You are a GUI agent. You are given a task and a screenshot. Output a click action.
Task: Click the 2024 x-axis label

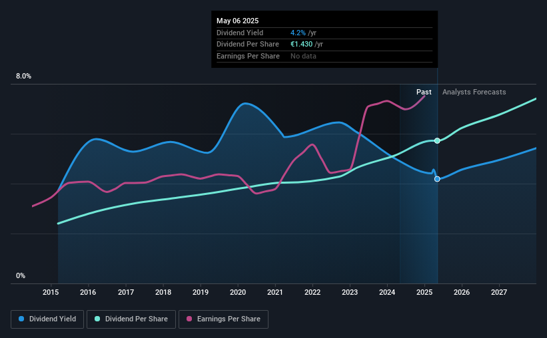(387, 292)
